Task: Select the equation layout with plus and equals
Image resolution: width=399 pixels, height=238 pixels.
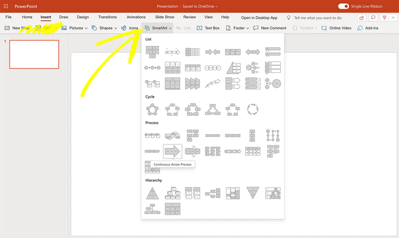Action: click(x=153, y=67)
